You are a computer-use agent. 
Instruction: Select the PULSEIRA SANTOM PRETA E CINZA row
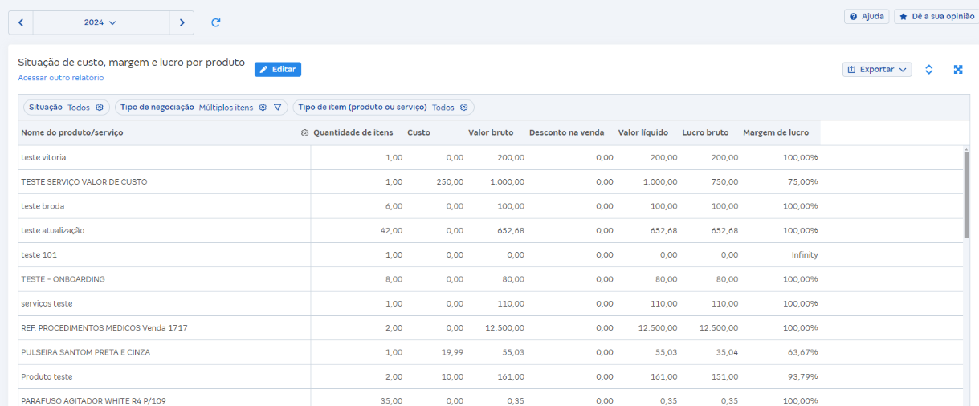click(86, 352)
